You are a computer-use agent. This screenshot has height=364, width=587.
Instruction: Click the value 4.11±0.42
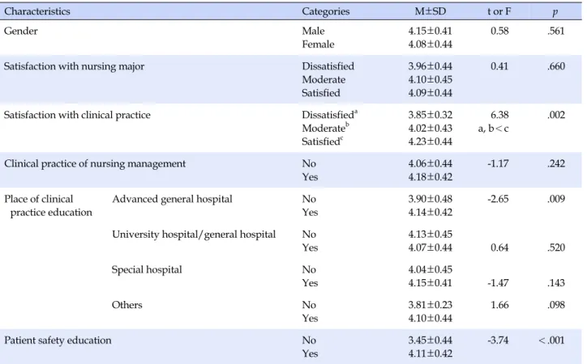[431, 353]
